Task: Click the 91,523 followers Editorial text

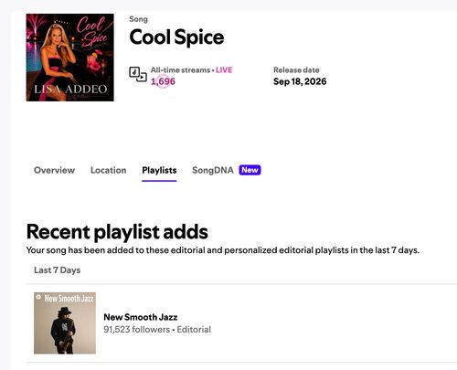Action: pos(157,329)
